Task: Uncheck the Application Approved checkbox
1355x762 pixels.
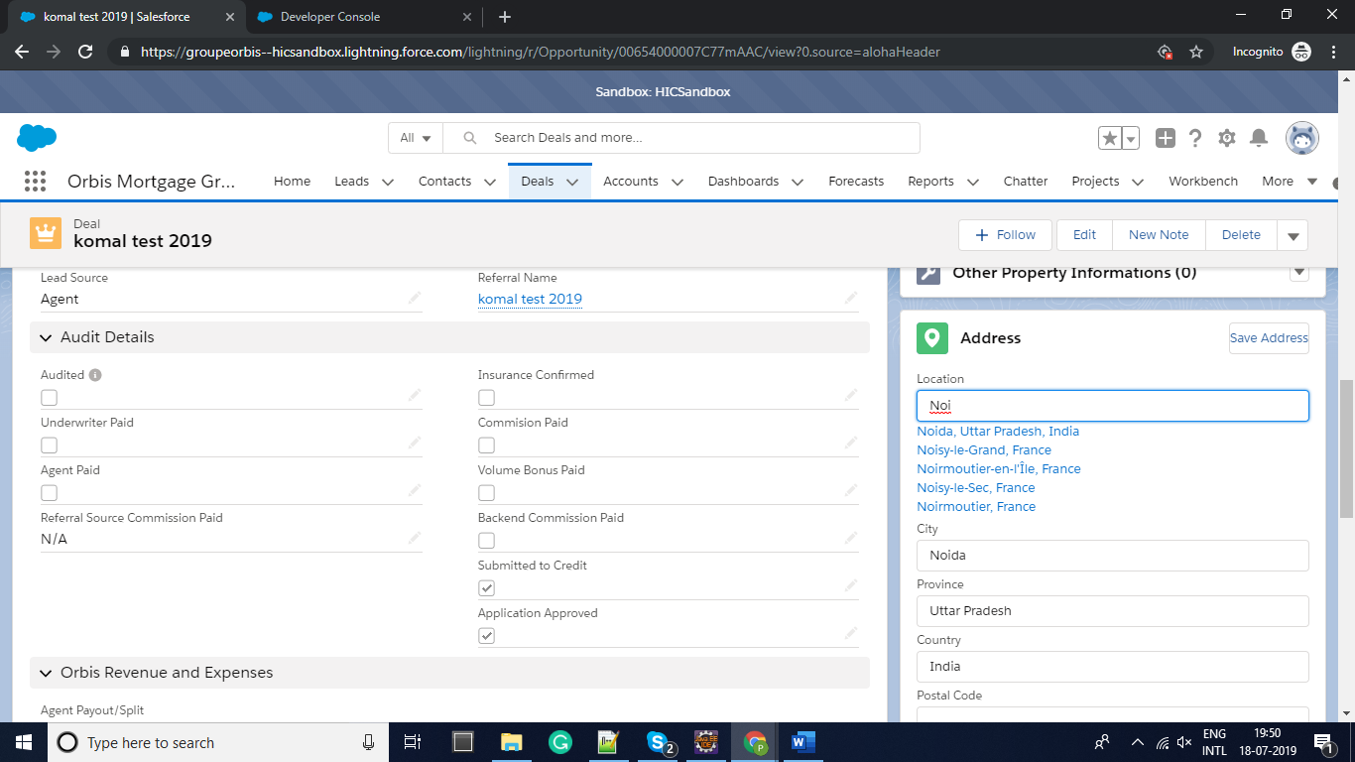Action: pyautogui.click(x=486, y=636)
